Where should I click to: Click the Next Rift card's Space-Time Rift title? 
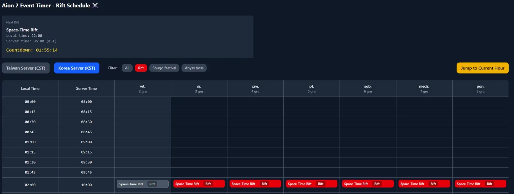tap(22, 30)
